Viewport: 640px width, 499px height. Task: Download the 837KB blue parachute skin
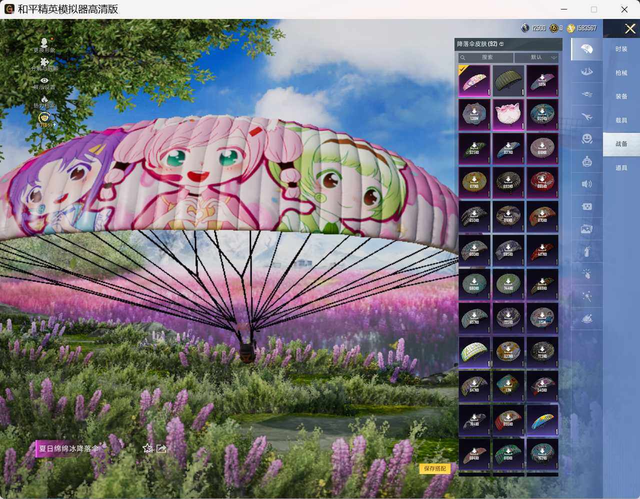point(508,149)
